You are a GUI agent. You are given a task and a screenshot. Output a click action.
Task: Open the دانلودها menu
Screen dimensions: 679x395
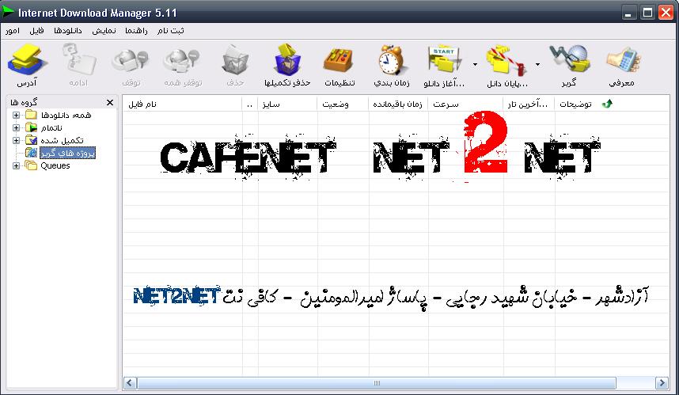[x=68, y=31]
